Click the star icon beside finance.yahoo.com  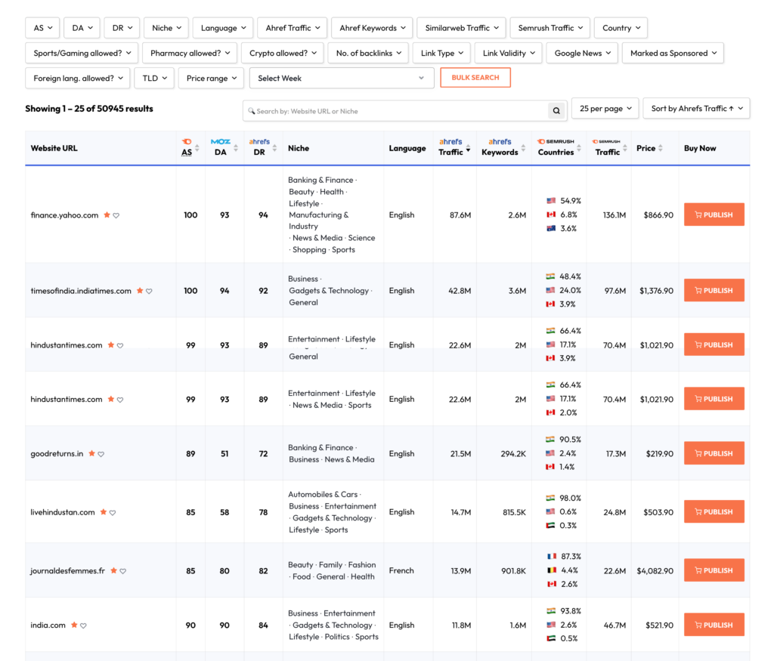[x=107, y=215]
